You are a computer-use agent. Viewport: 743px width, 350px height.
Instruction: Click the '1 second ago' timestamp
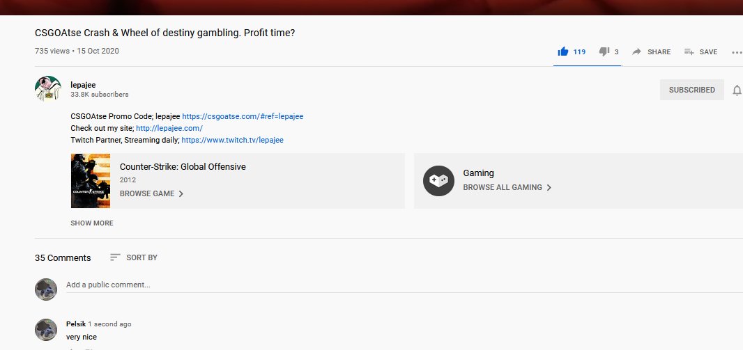coord(110,324)
